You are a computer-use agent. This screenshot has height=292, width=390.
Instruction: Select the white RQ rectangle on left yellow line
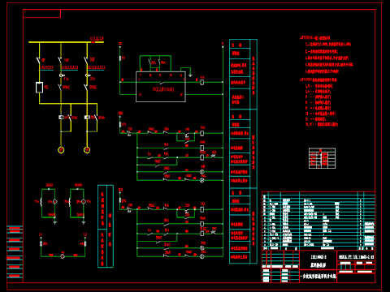point(40,88)
